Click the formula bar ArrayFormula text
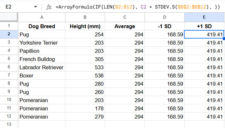The width and height of the screenshot is (225, 128). point(137,7)
